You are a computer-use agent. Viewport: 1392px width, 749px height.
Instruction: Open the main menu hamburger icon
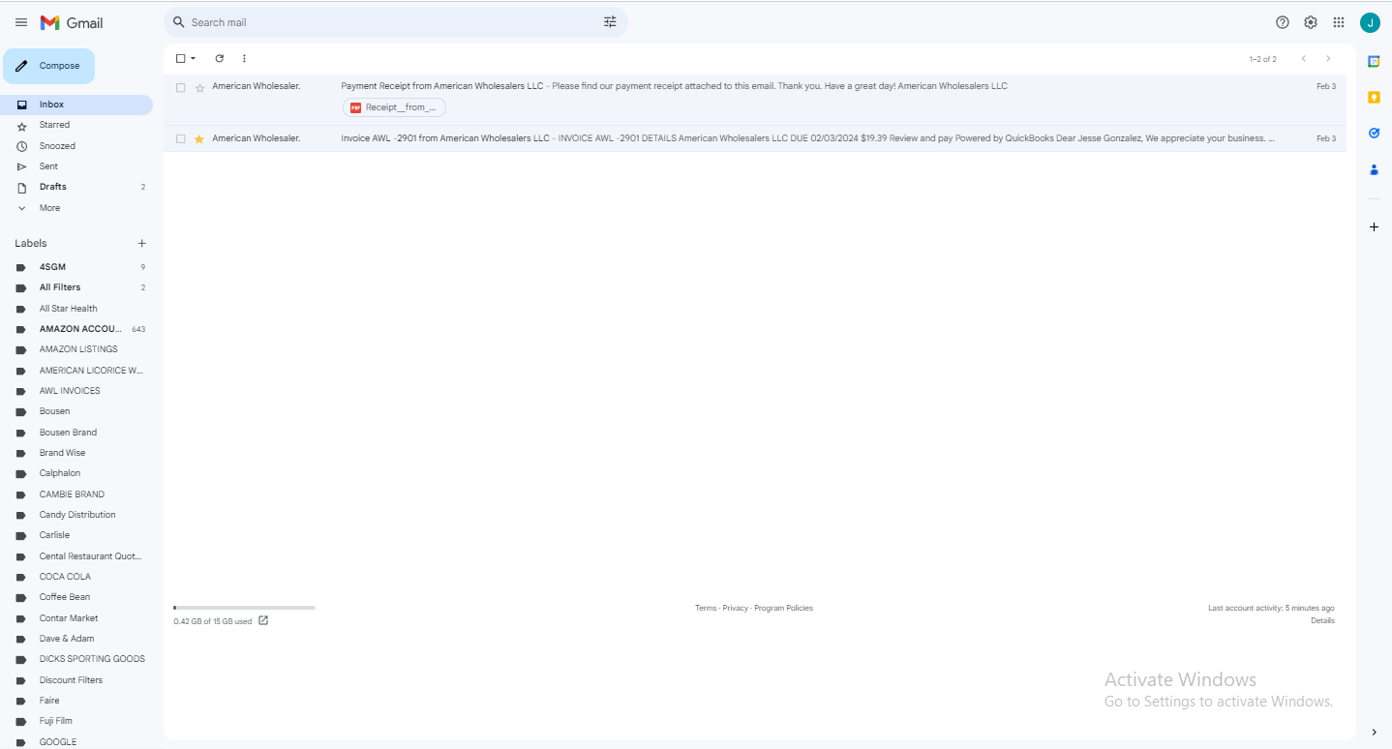21,22
